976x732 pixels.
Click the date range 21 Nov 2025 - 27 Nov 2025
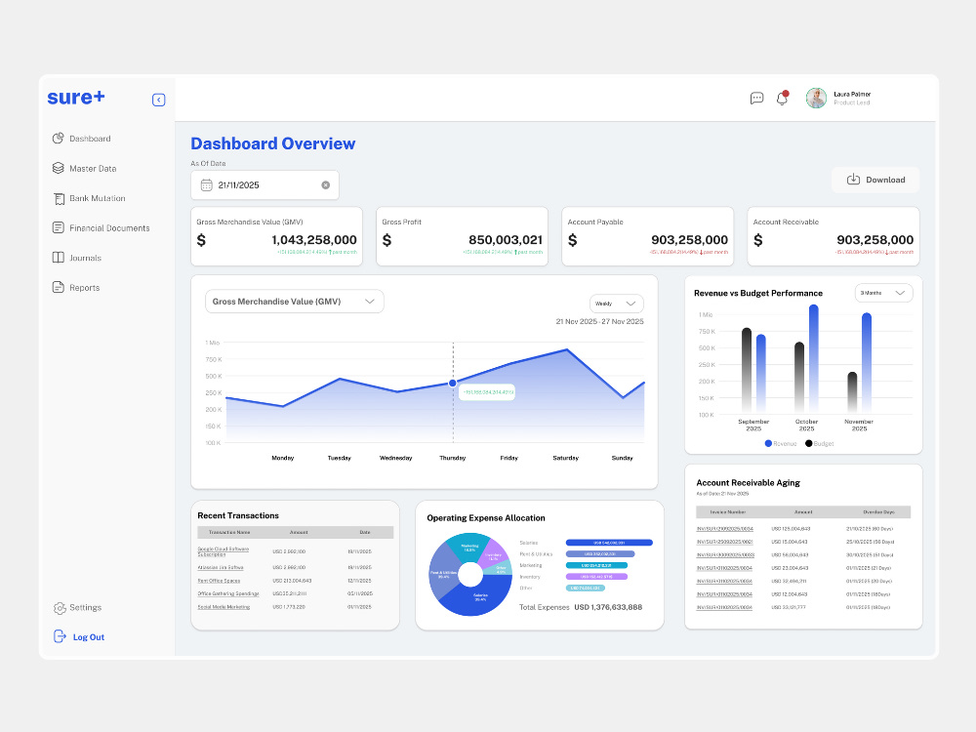click(599, 321)
